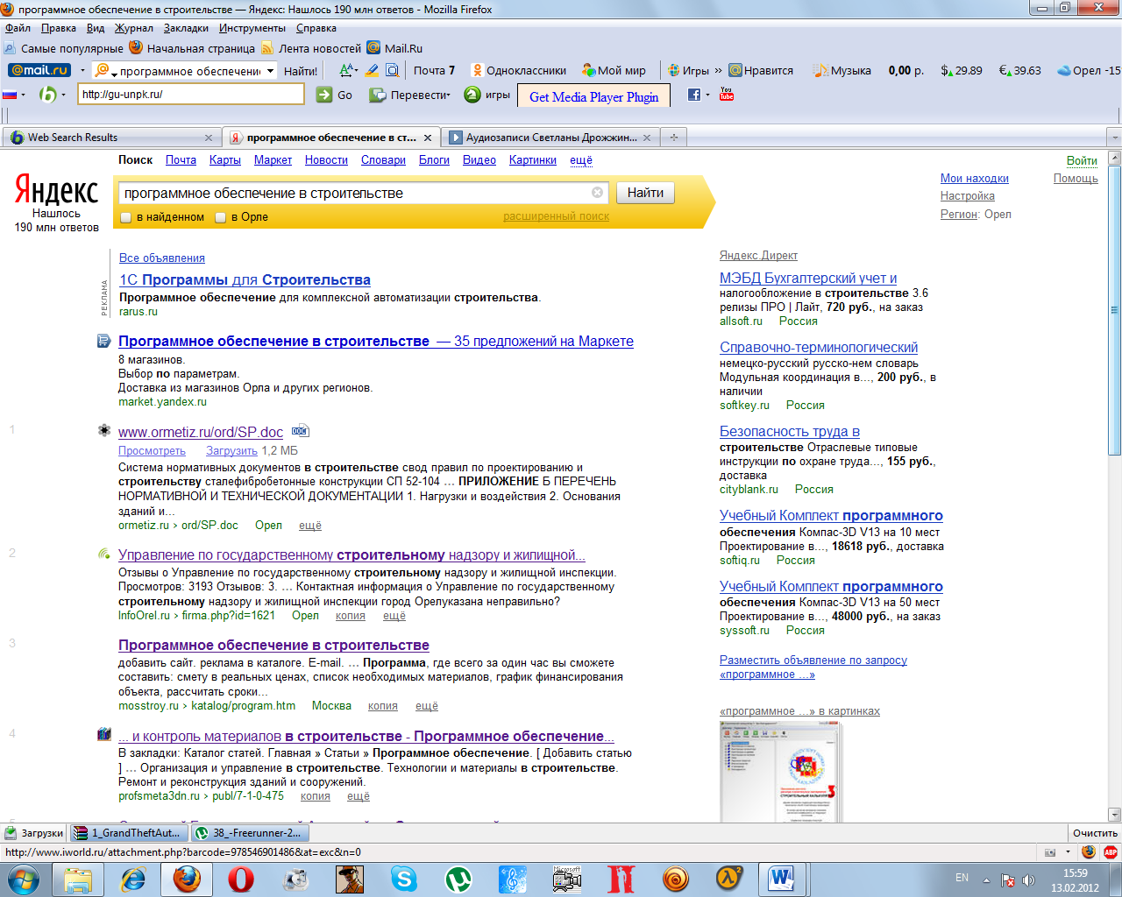Click the green Go arrow button
Viewport: 1122px width, 897px height.
click(324, 95)
